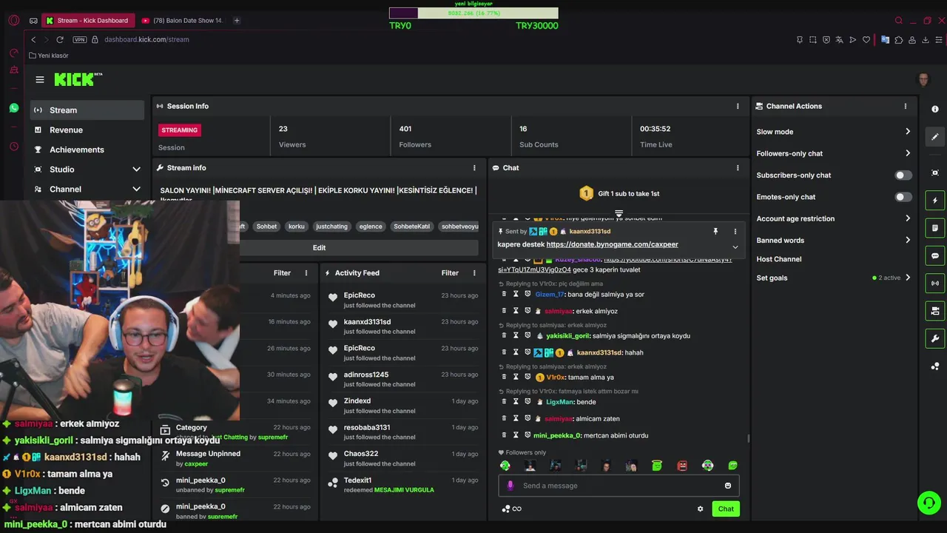Screen dimensions: 947x533
Task: Open Followers-only chat options arrow
Action: click(x=908, y=153)
